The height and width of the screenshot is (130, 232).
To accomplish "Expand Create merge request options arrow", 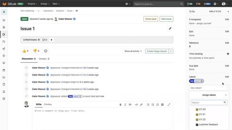I will coord(171,51).
